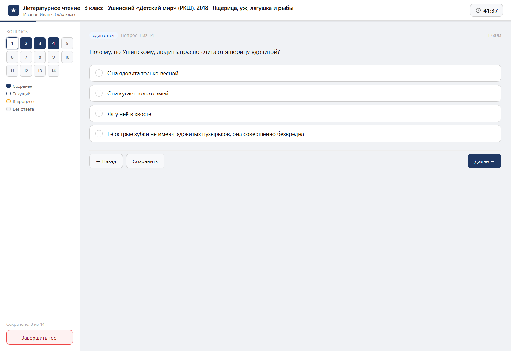Jump to question 2

(26, 43)
